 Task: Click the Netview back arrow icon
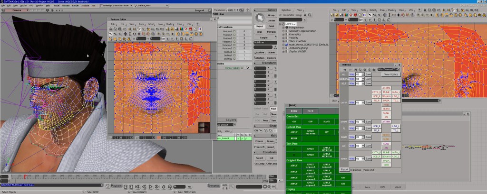(x=345, y=69)
